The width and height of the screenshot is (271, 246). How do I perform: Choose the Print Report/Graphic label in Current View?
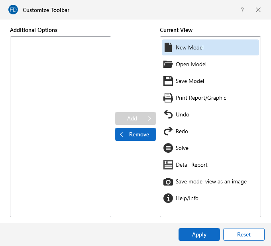pos(201,98)
